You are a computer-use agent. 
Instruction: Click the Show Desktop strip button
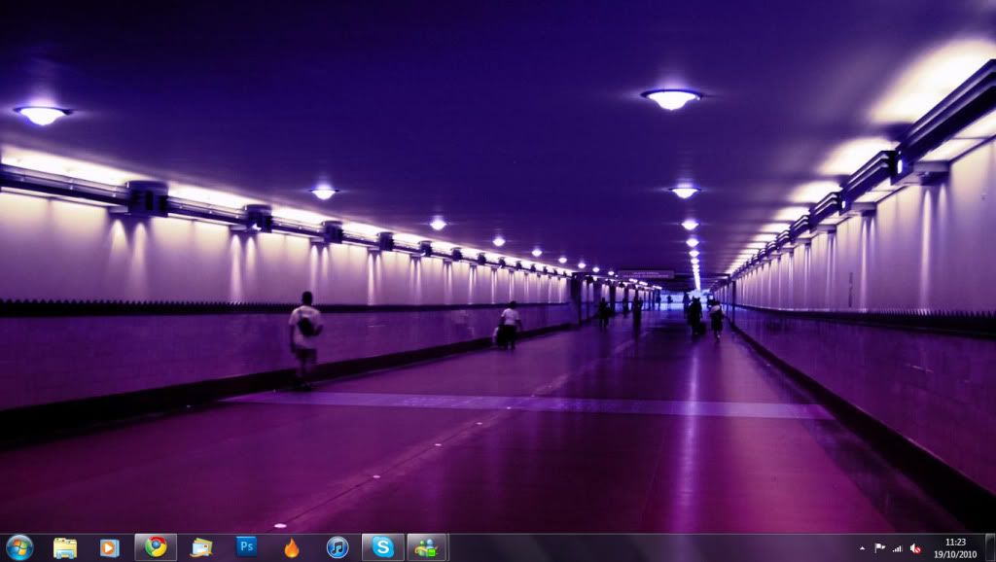click(x=990, y=547)
